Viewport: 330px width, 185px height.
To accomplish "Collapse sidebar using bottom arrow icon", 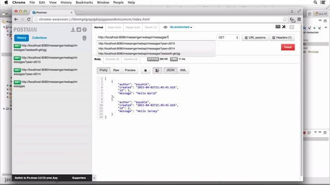I will click(94, 178).
